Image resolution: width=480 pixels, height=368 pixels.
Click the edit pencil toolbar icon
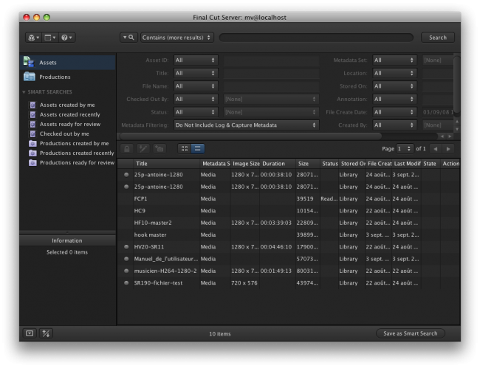click(143, 149)
